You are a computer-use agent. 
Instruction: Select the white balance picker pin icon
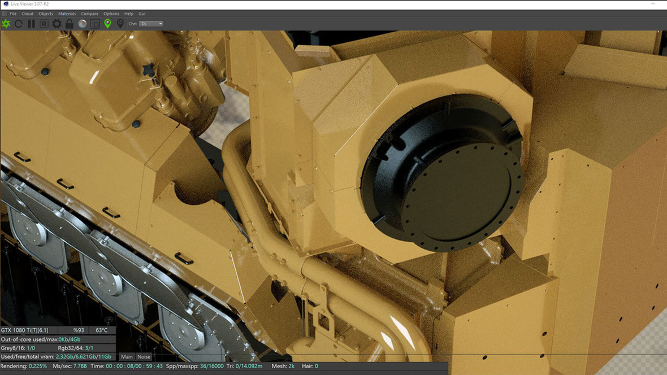tap(120, 24)
